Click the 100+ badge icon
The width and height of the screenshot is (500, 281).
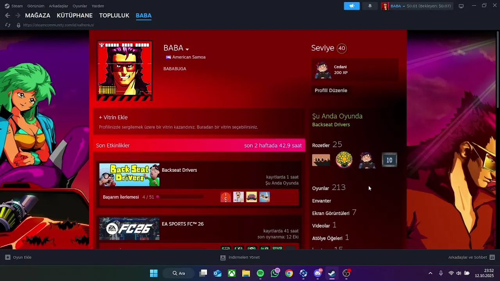pos(321,160)
